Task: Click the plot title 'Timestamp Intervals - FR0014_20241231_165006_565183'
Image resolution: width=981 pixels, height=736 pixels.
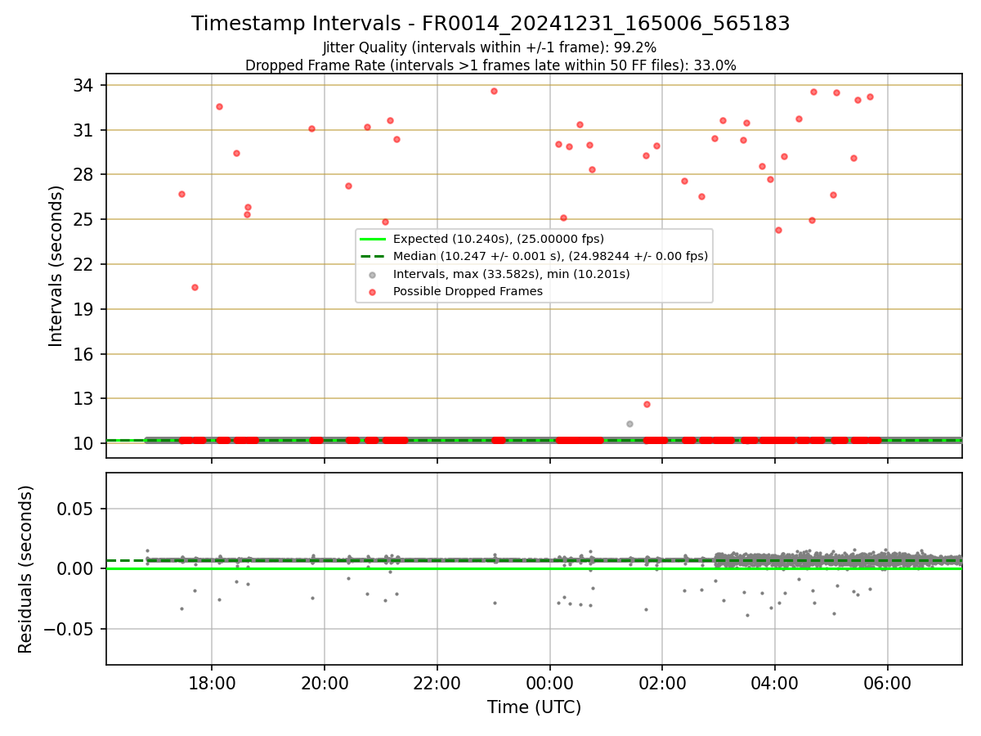Action: [x=490, y=24]
